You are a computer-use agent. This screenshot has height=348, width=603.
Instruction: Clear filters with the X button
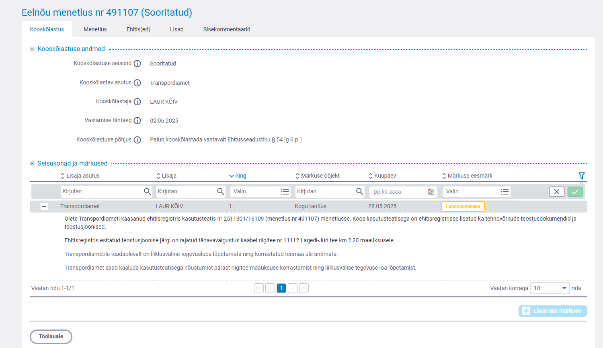pyautogui.click(x=557, y=192)
